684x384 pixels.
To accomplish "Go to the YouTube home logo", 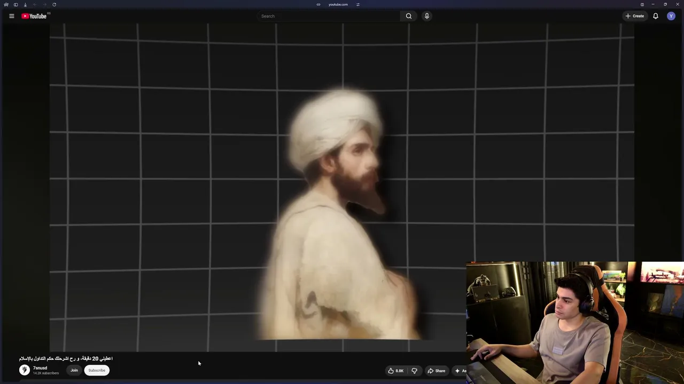I will click(x=34, y=16).
